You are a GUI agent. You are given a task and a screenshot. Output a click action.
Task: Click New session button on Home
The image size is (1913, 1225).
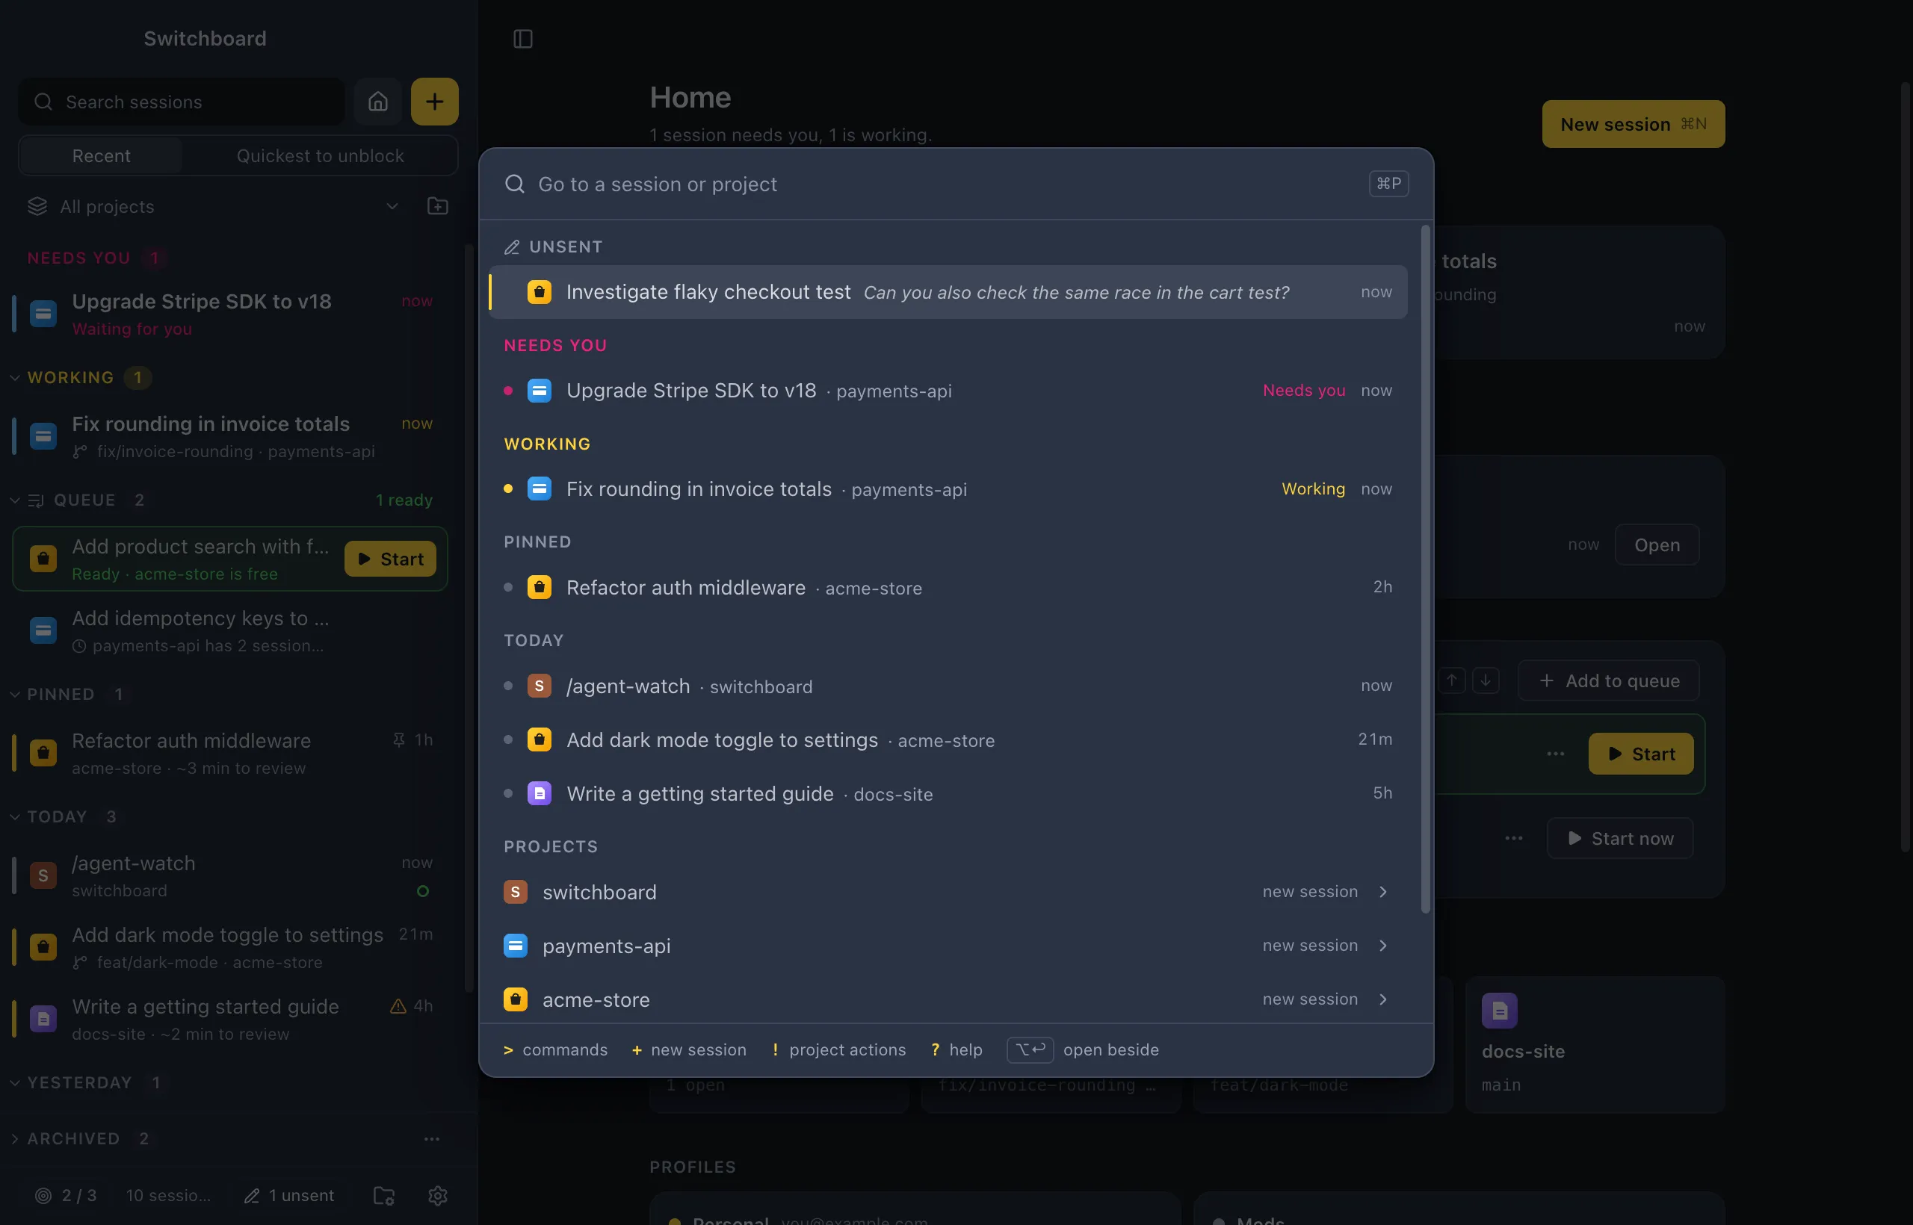click(1633, 123)
